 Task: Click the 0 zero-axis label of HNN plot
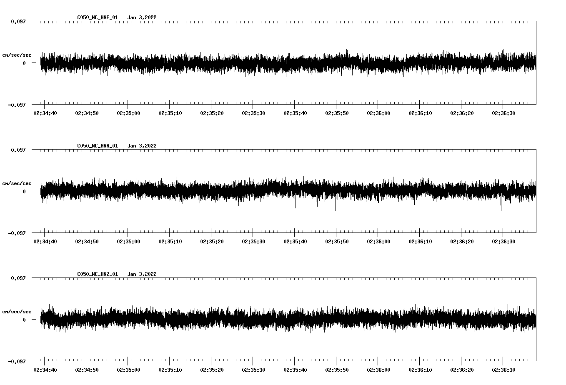[x=24, y=191]
